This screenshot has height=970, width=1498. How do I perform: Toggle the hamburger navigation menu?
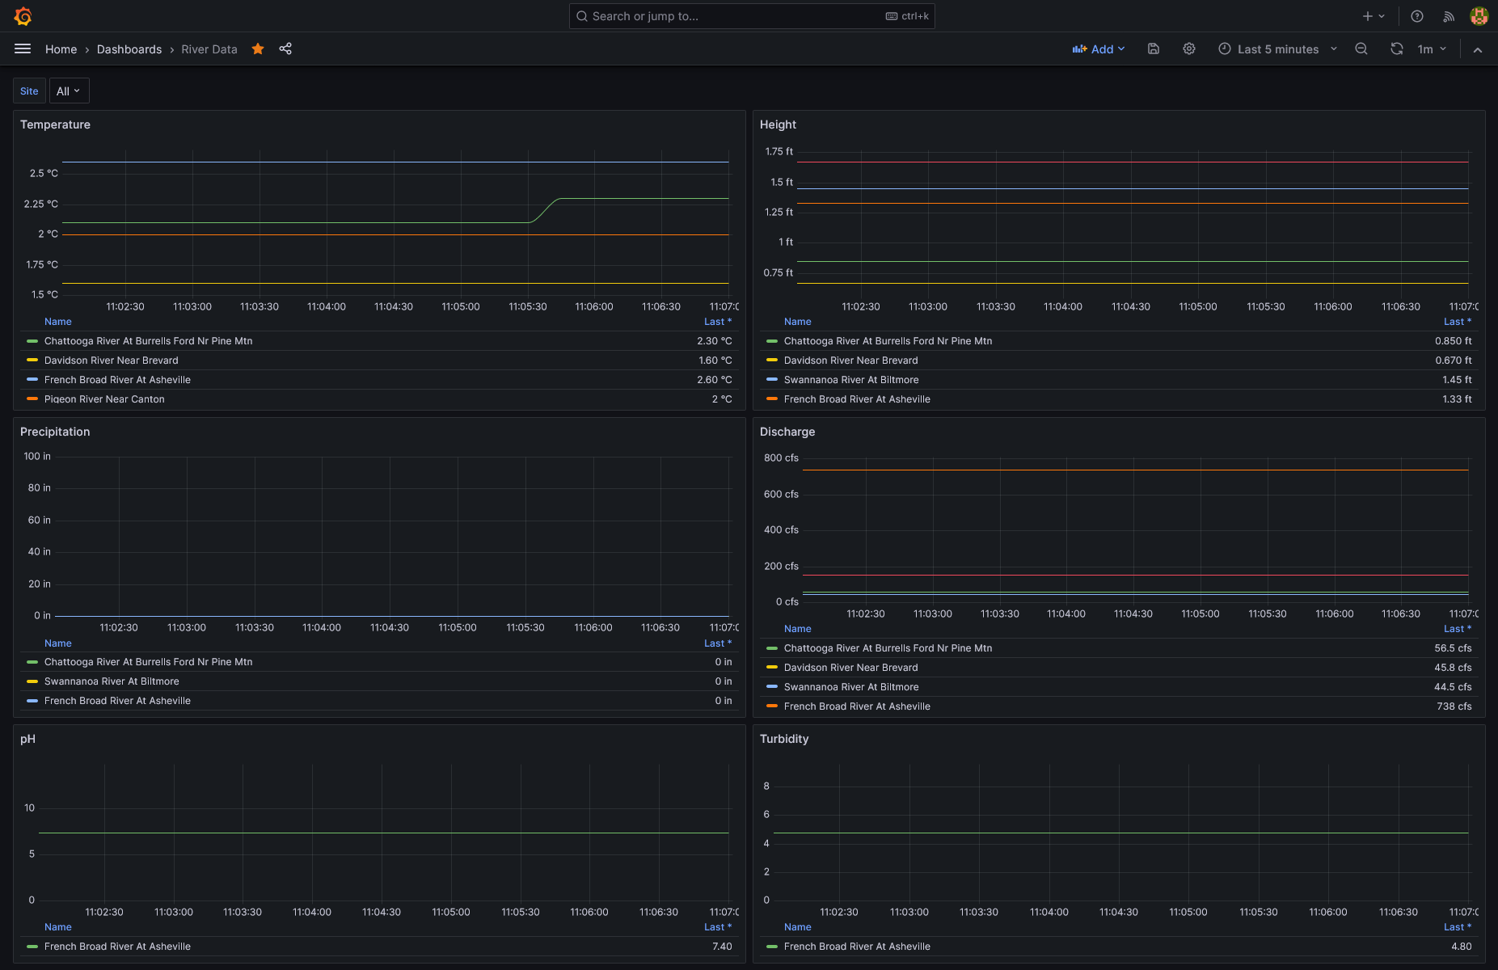click(x=23, y=49)
